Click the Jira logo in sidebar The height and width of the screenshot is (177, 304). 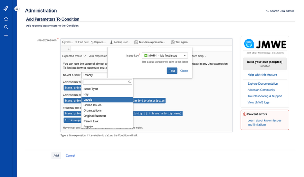6,9
